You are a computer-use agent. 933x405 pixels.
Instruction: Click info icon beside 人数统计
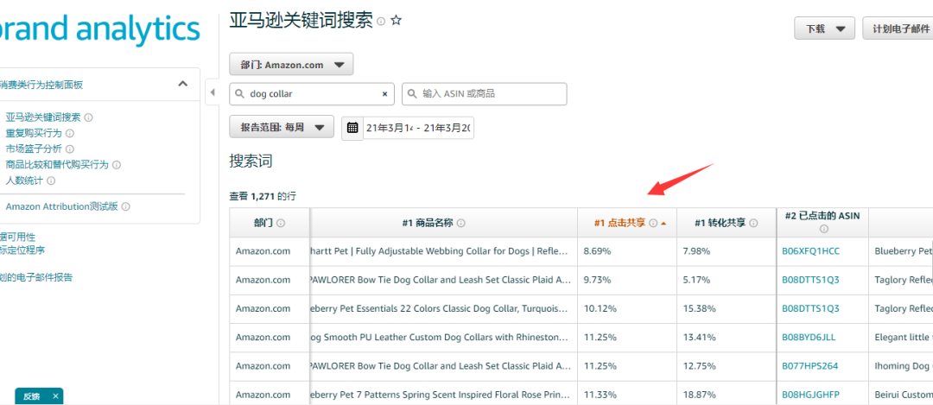click(x=51, y=180)
